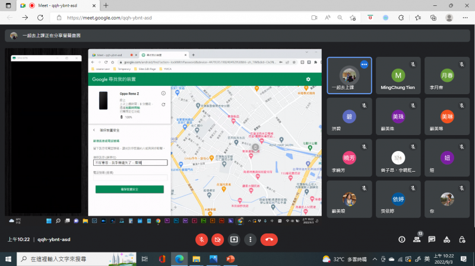Open Edge Collections icon
Viewport: 475px width, 266px height.
(x=433, y=18)
